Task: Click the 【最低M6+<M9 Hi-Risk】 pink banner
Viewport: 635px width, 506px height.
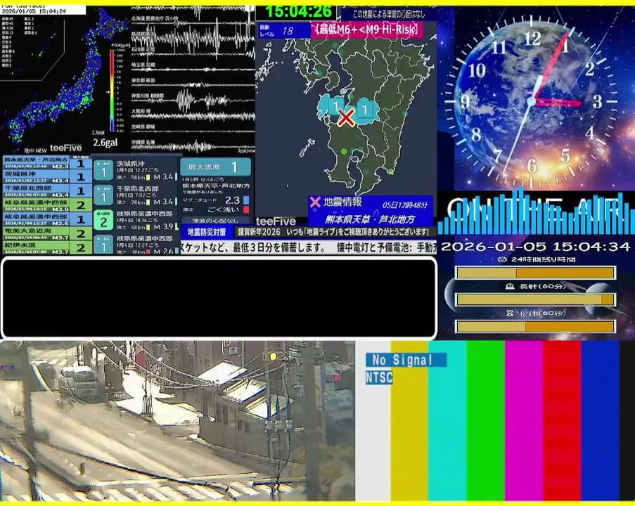Action: tap(367, 30)
